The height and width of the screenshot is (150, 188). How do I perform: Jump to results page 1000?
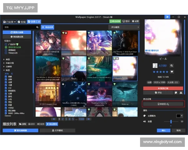coord(81,119)
